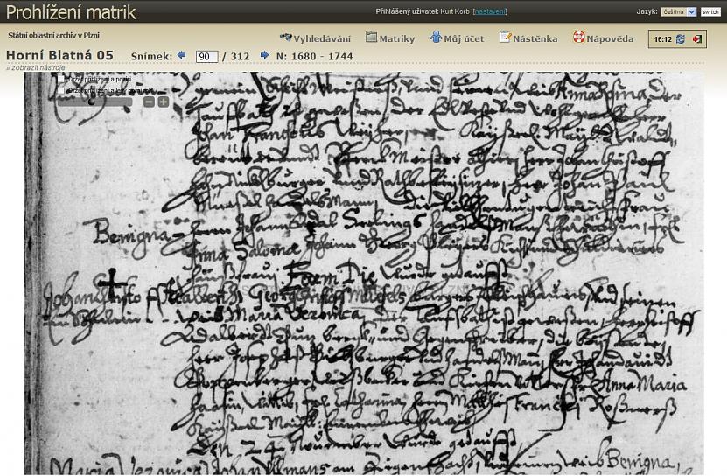Open the Jazyk language dropdown
Viewport: 727px width, 476px height.
click(680, 11)
